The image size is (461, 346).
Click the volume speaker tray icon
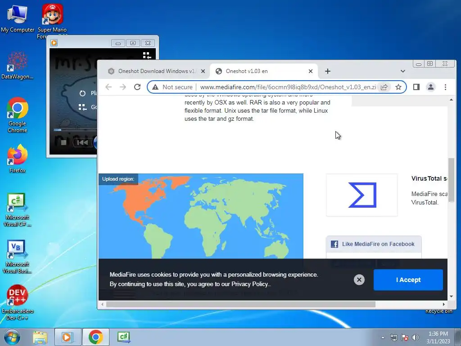416,337
